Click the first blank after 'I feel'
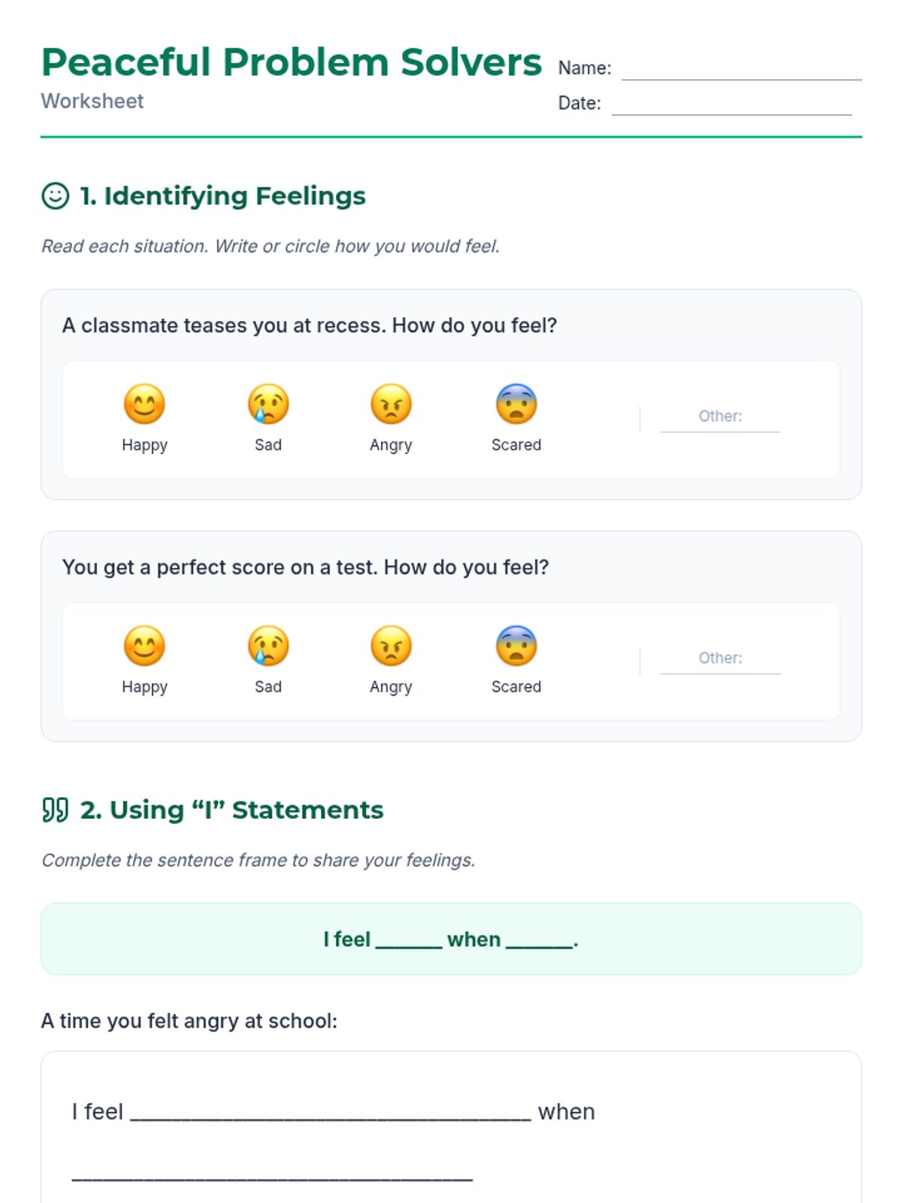Image resolution: width=902 pixels, height=1203 pixels. click(331, 1113)
